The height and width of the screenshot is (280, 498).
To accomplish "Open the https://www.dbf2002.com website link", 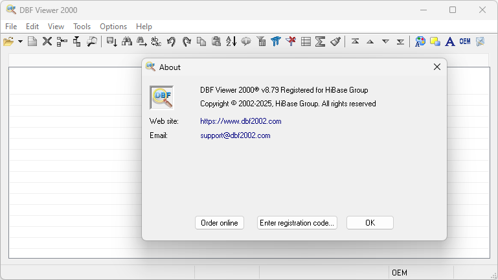I will tap(241, 121).
